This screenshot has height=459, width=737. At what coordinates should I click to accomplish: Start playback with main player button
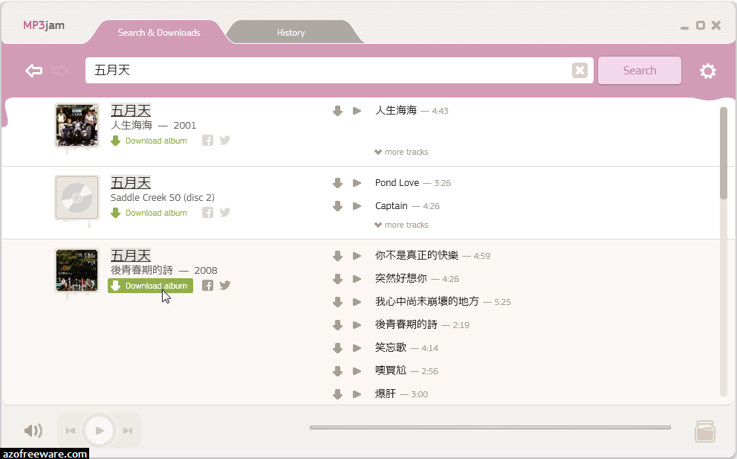(99, 430)
